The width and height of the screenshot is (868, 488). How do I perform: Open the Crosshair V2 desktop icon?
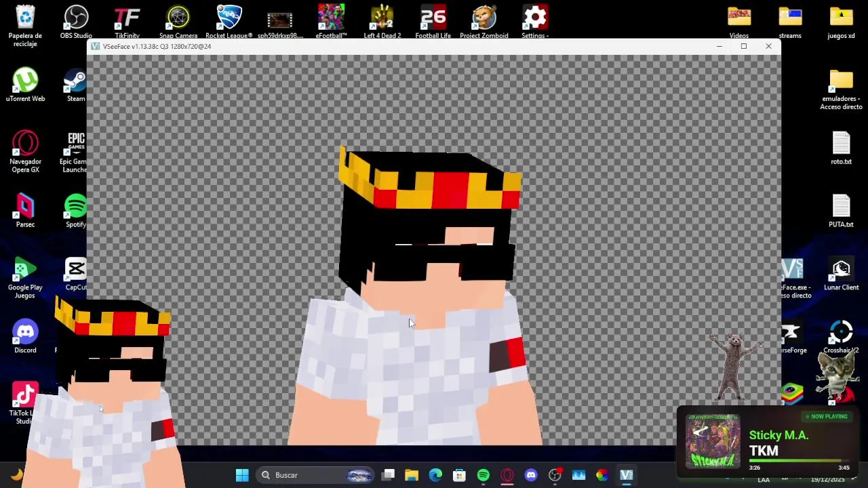click(841, 338)
